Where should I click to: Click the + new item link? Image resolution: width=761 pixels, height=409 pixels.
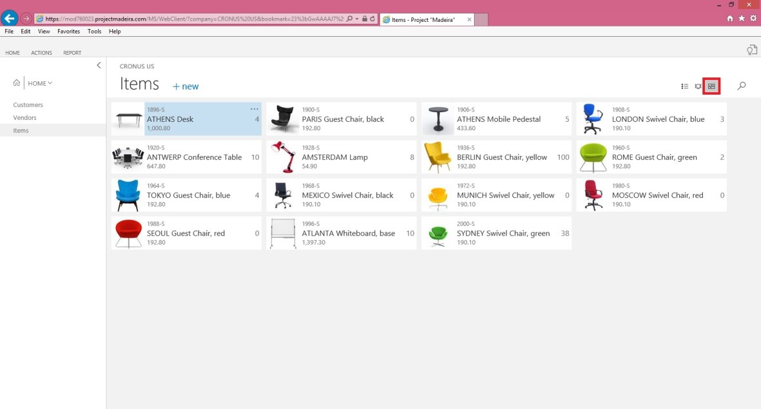pyautogui.click(x=186, y=86)
